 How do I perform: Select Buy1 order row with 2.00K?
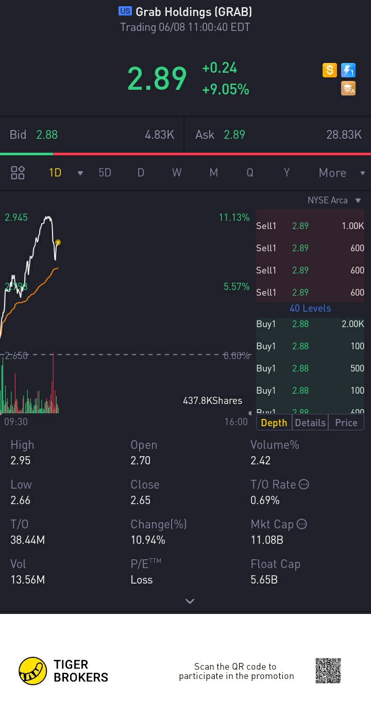[x=310, y=324]
